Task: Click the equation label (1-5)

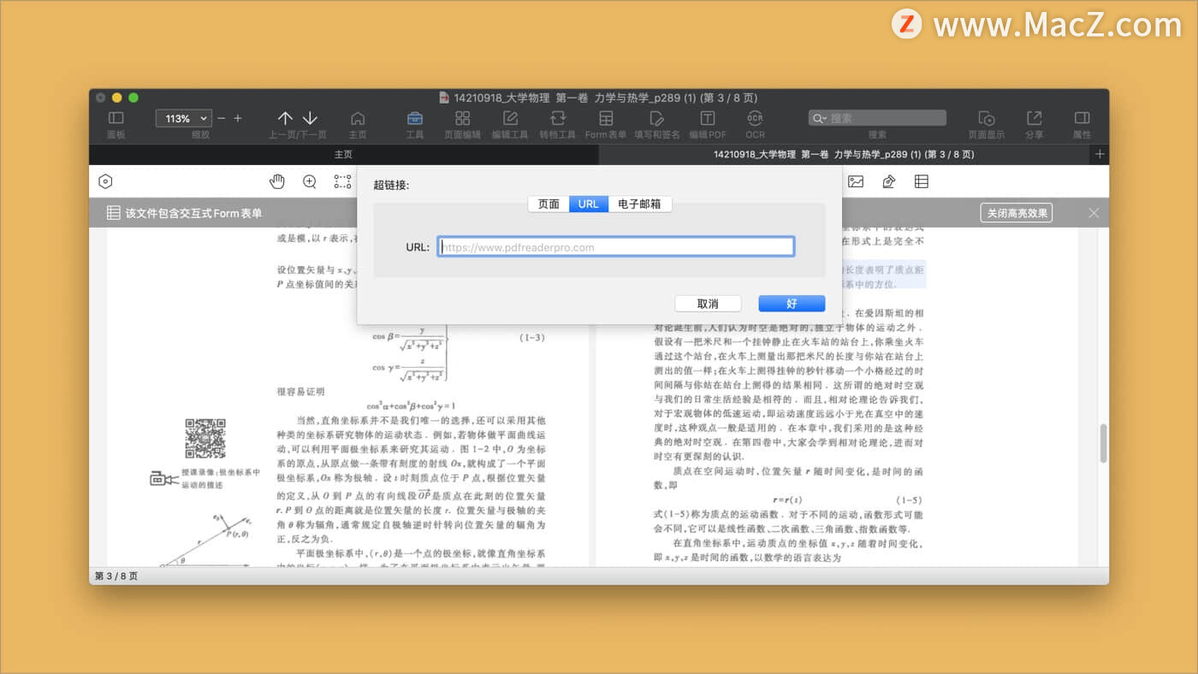Action: pos(910,500)
